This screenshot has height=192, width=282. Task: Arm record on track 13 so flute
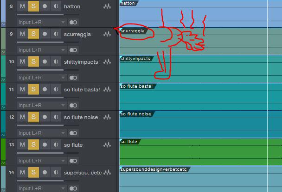[x=45, y=144]
